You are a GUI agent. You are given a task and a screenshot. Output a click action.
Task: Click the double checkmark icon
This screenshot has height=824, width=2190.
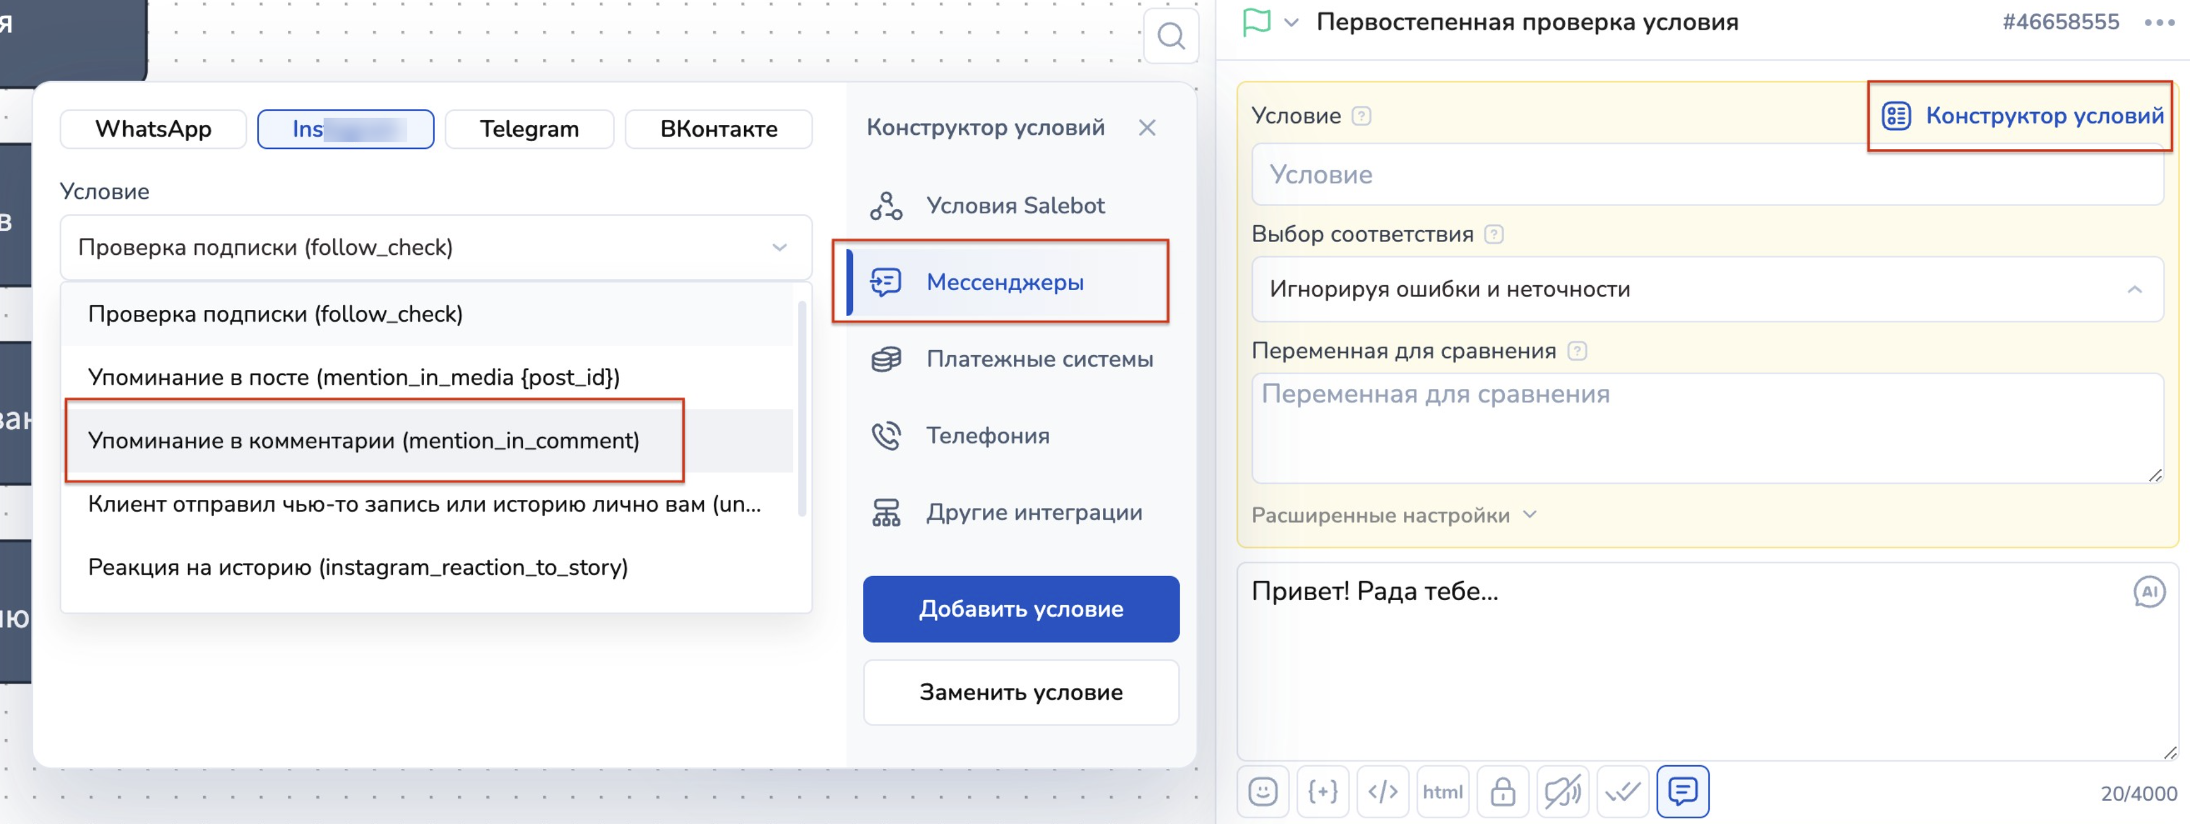[1622, 792]
